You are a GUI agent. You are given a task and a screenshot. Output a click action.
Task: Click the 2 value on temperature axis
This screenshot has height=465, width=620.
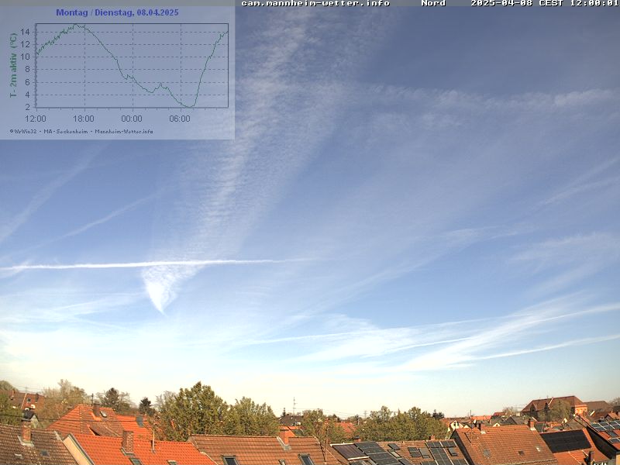(27, 106)
